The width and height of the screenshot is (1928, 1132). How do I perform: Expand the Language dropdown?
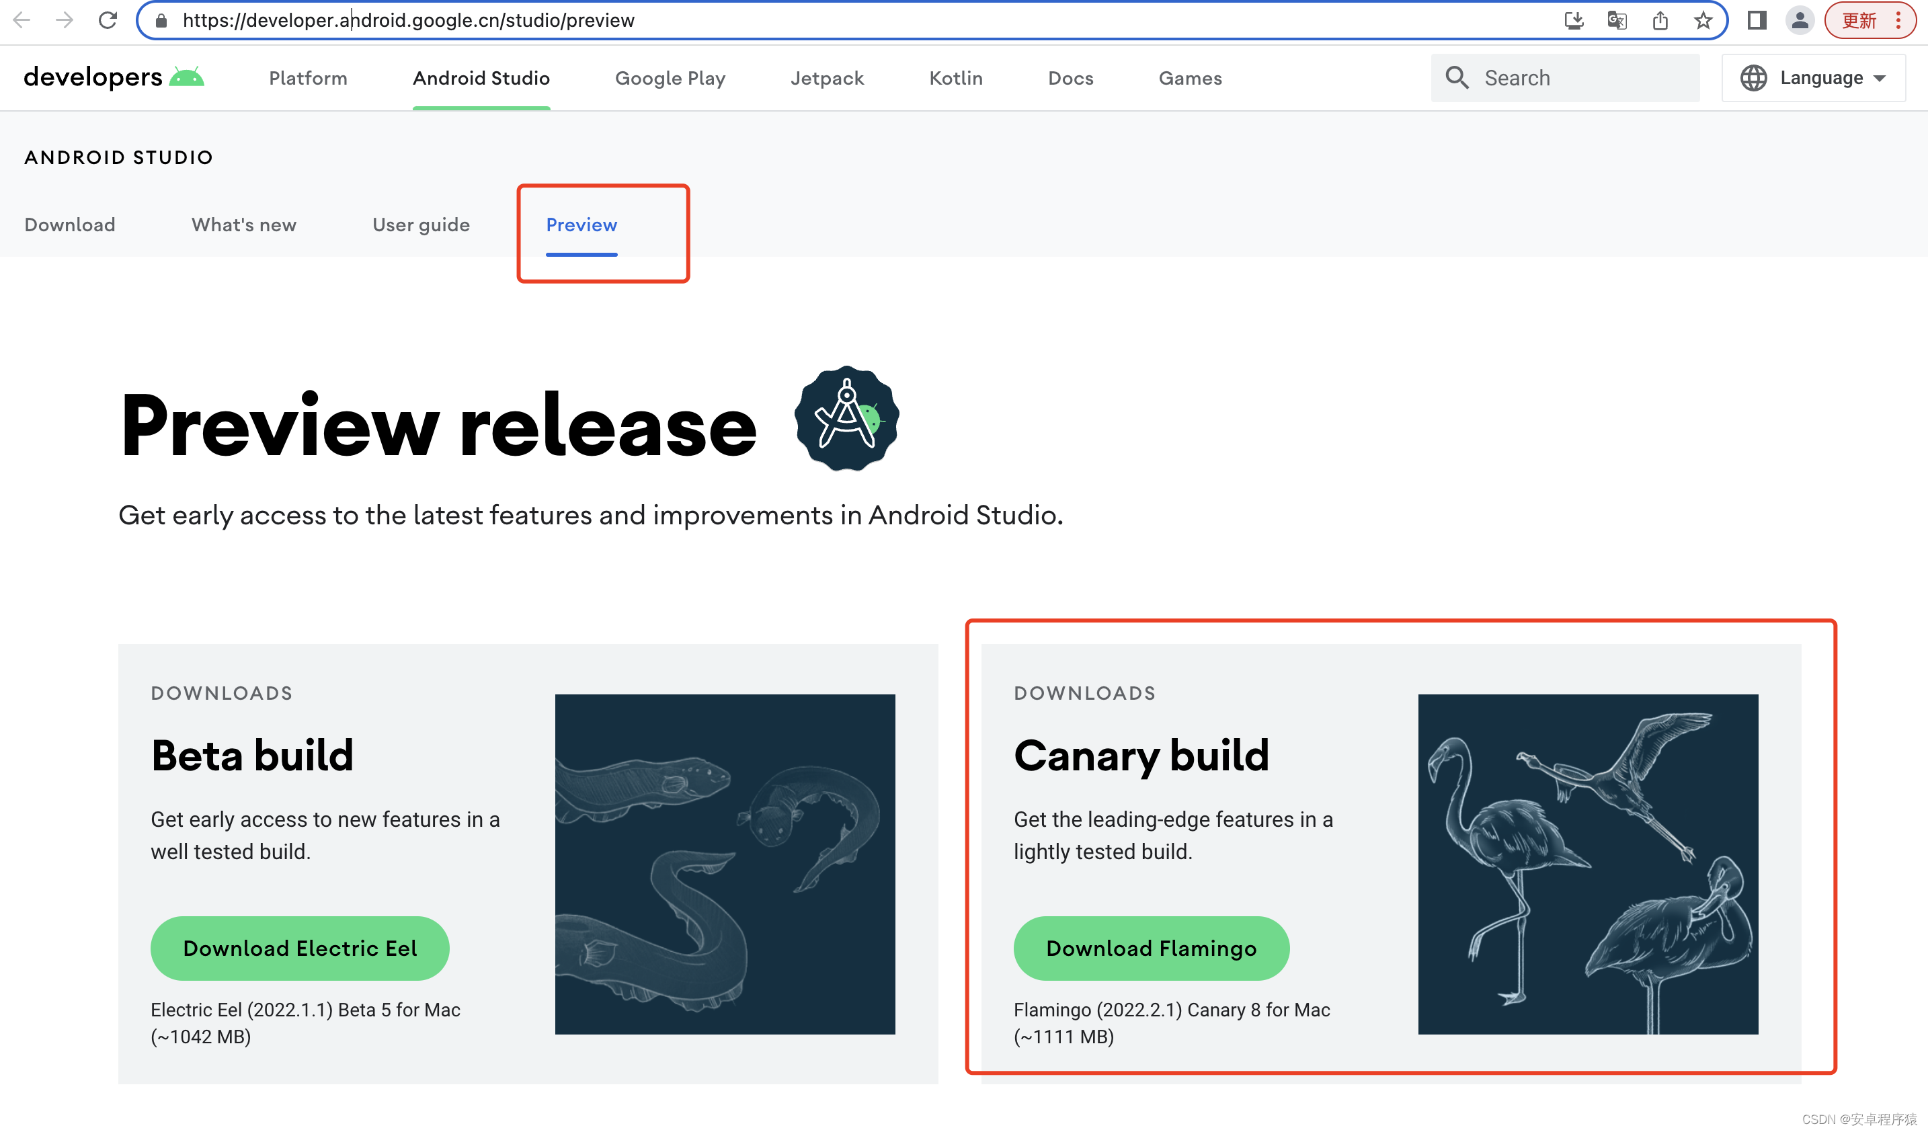click(x=1813, y=78)
